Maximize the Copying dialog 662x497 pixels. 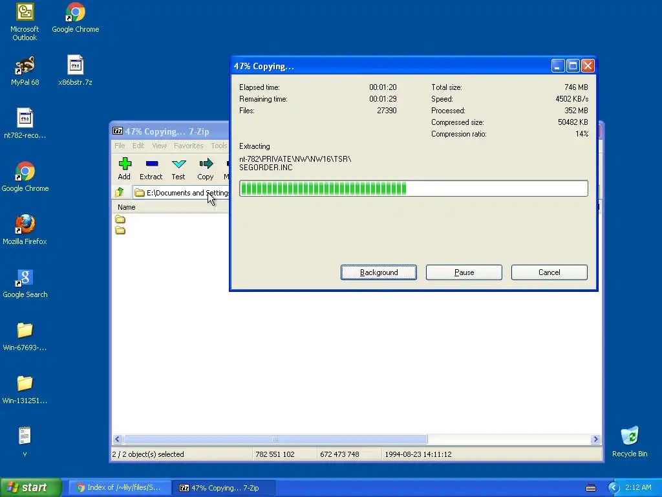tap(573, 65)
